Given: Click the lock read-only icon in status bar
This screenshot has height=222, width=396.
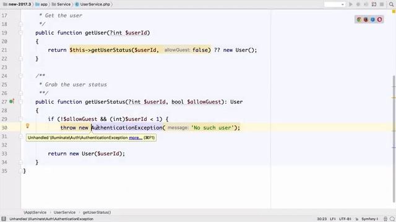Looking at the screenshot, I should click(x=356, y=219).
